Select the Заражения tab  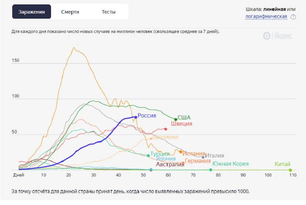(32, 12)
